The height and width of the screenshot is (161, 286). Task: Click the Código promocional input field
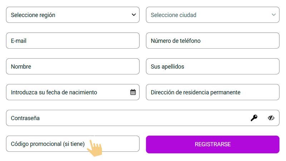coord(114,144)
